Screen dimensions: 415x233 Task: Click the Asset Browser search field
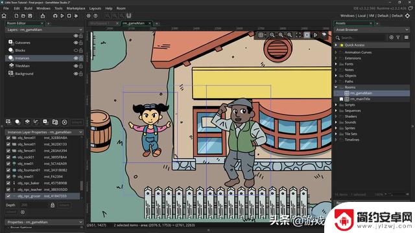(362, 38)
